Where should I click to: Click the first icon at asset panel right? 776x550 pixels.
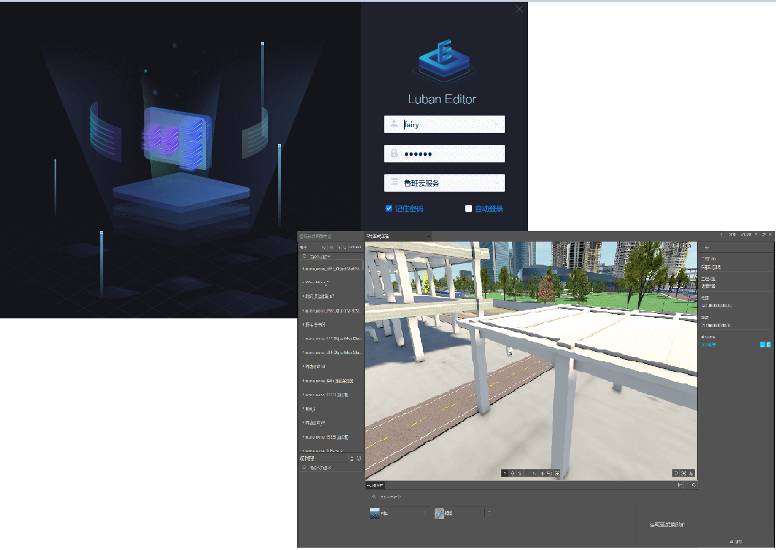(x=680, y=485)
